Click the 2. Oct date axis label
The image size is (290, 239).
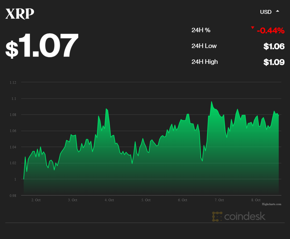tap(36, 200)
